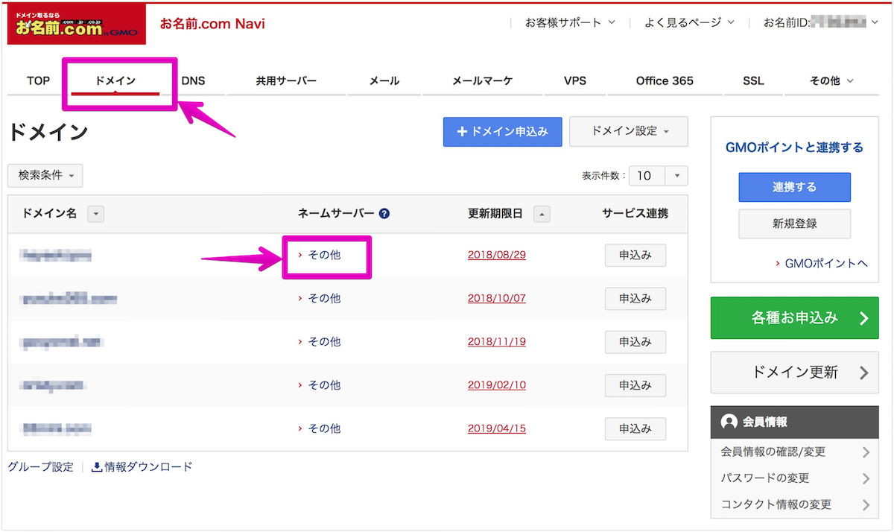
Task: Open the メールマーケ tab
Action: (x=483, y=80)
